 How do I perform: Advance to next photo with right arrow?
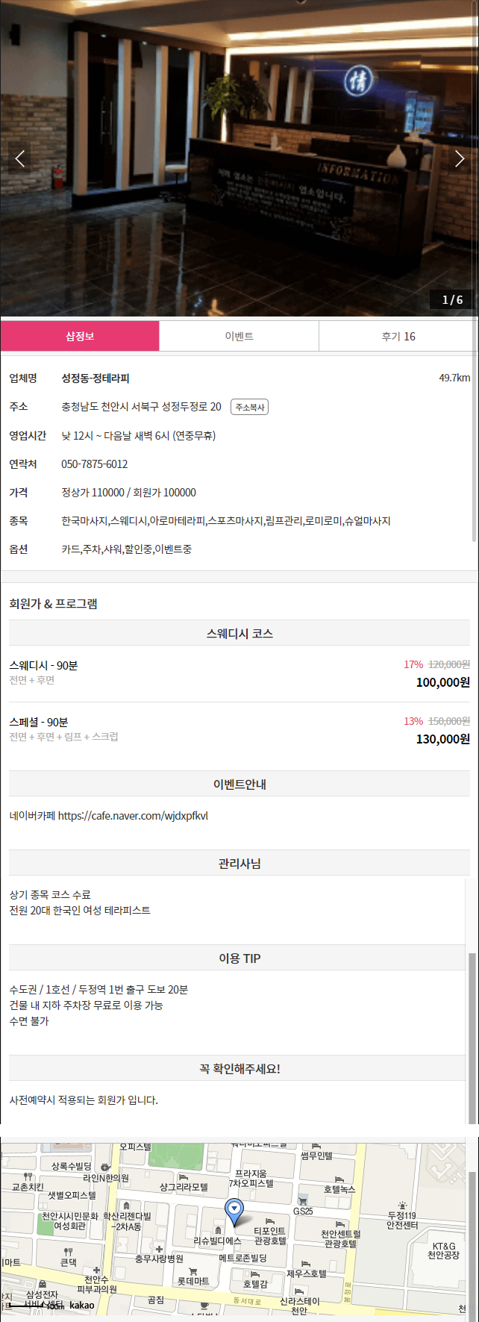[x=460, y=158]
